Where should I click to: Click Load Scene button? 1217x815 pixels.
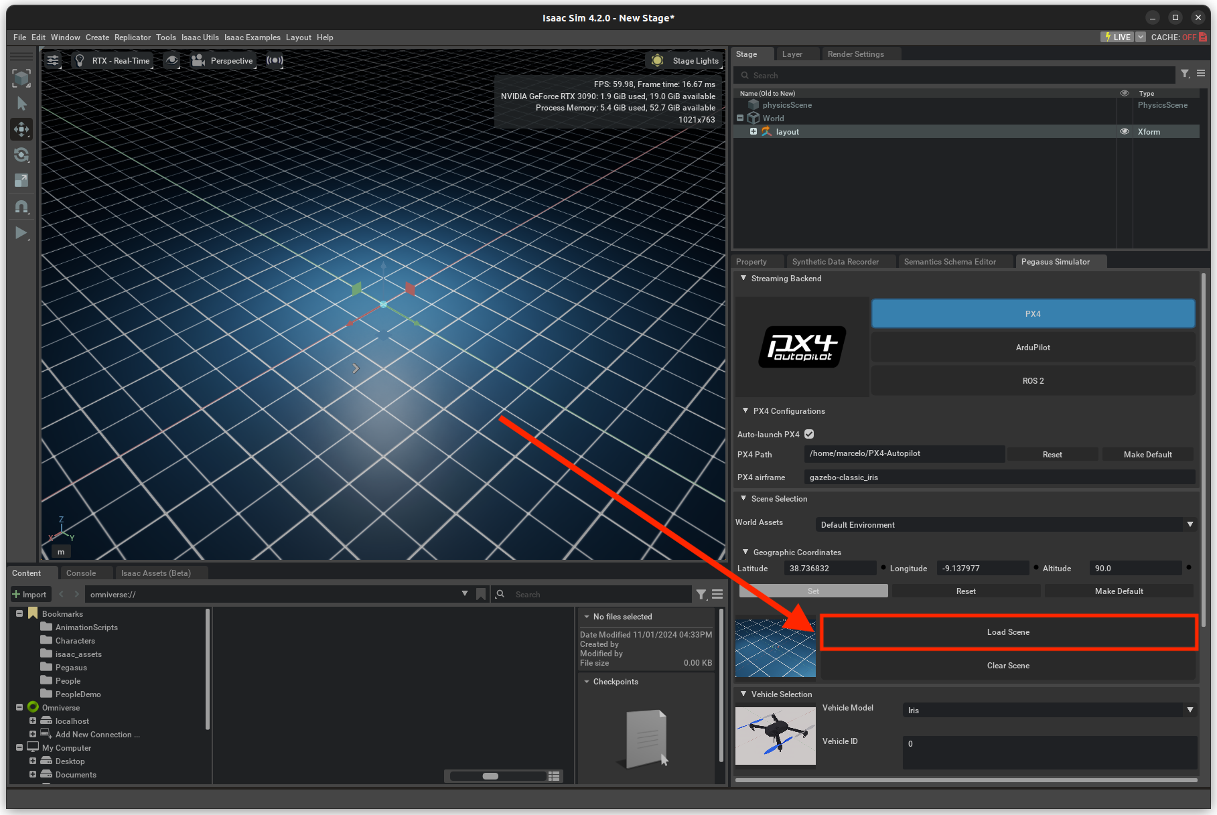[x=1008, y=632]
